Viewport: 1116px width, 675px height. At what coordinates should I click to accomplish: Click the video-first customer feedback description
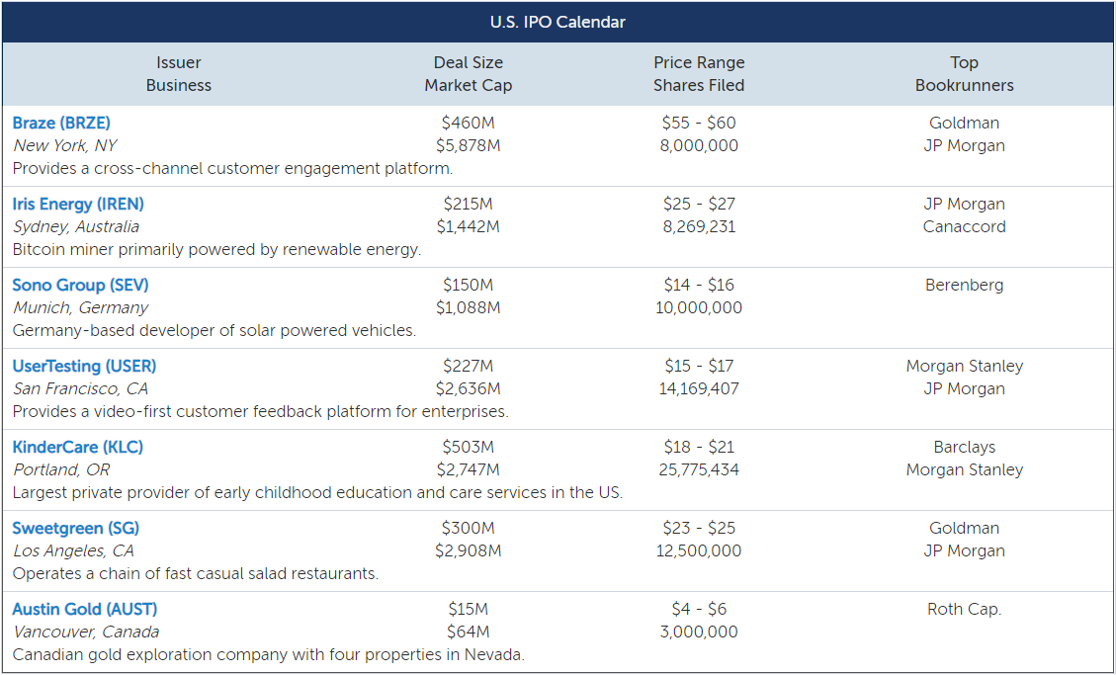(261, 412)
